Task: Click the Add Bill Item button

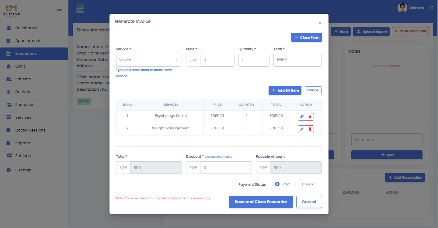Action: click(285, 90)
